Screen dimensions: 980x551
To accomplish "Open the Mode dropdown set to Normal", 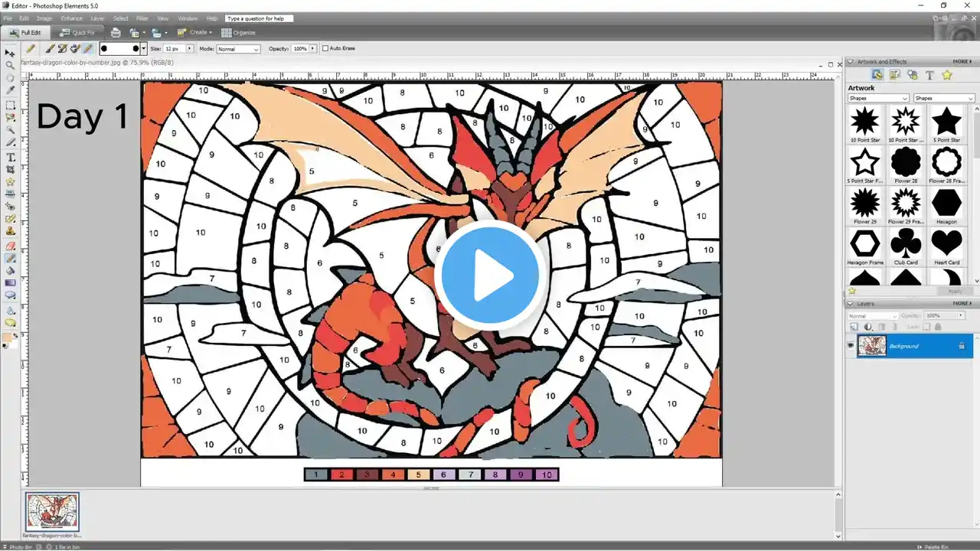I will [238, 49].
